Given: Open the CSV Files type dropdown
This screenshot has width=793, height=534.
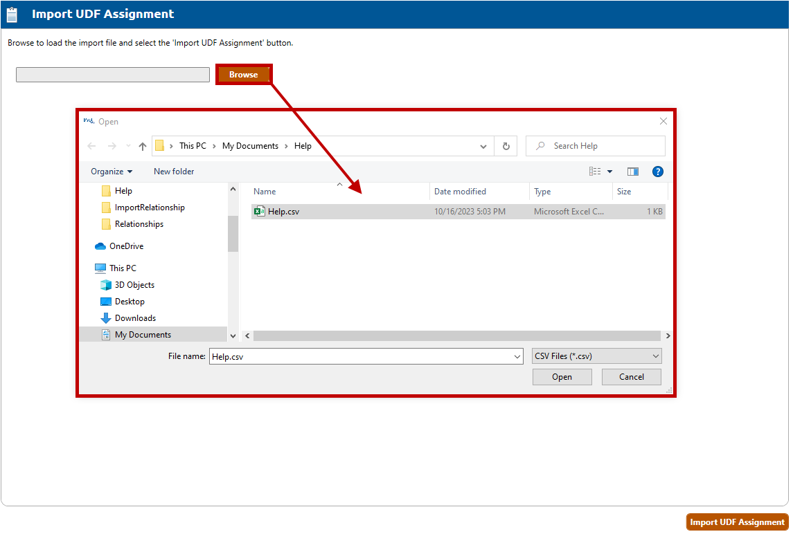Looking at the screenshot, I should (597, 356).
